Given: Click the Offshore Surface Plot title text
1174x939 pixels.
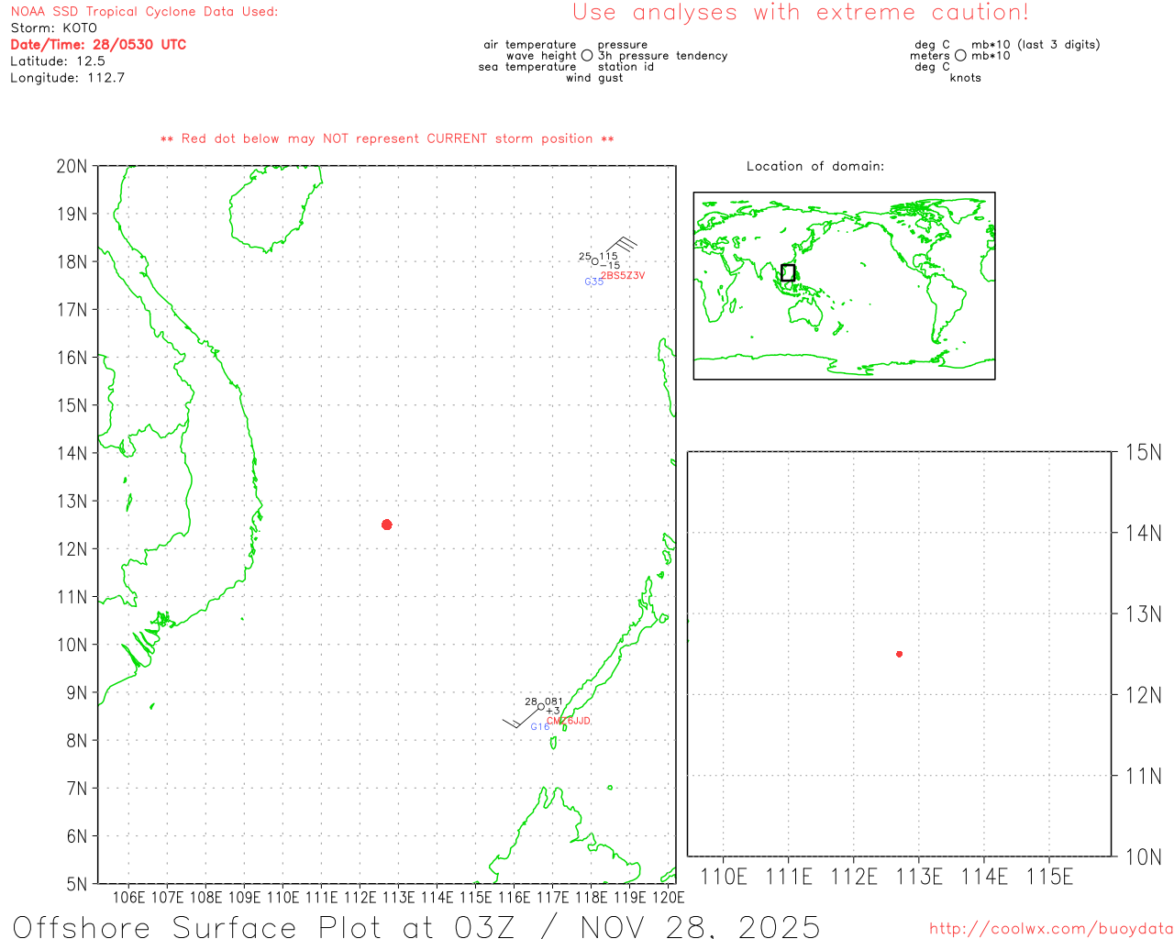Looking at the screenshot, I should point(416,926).
